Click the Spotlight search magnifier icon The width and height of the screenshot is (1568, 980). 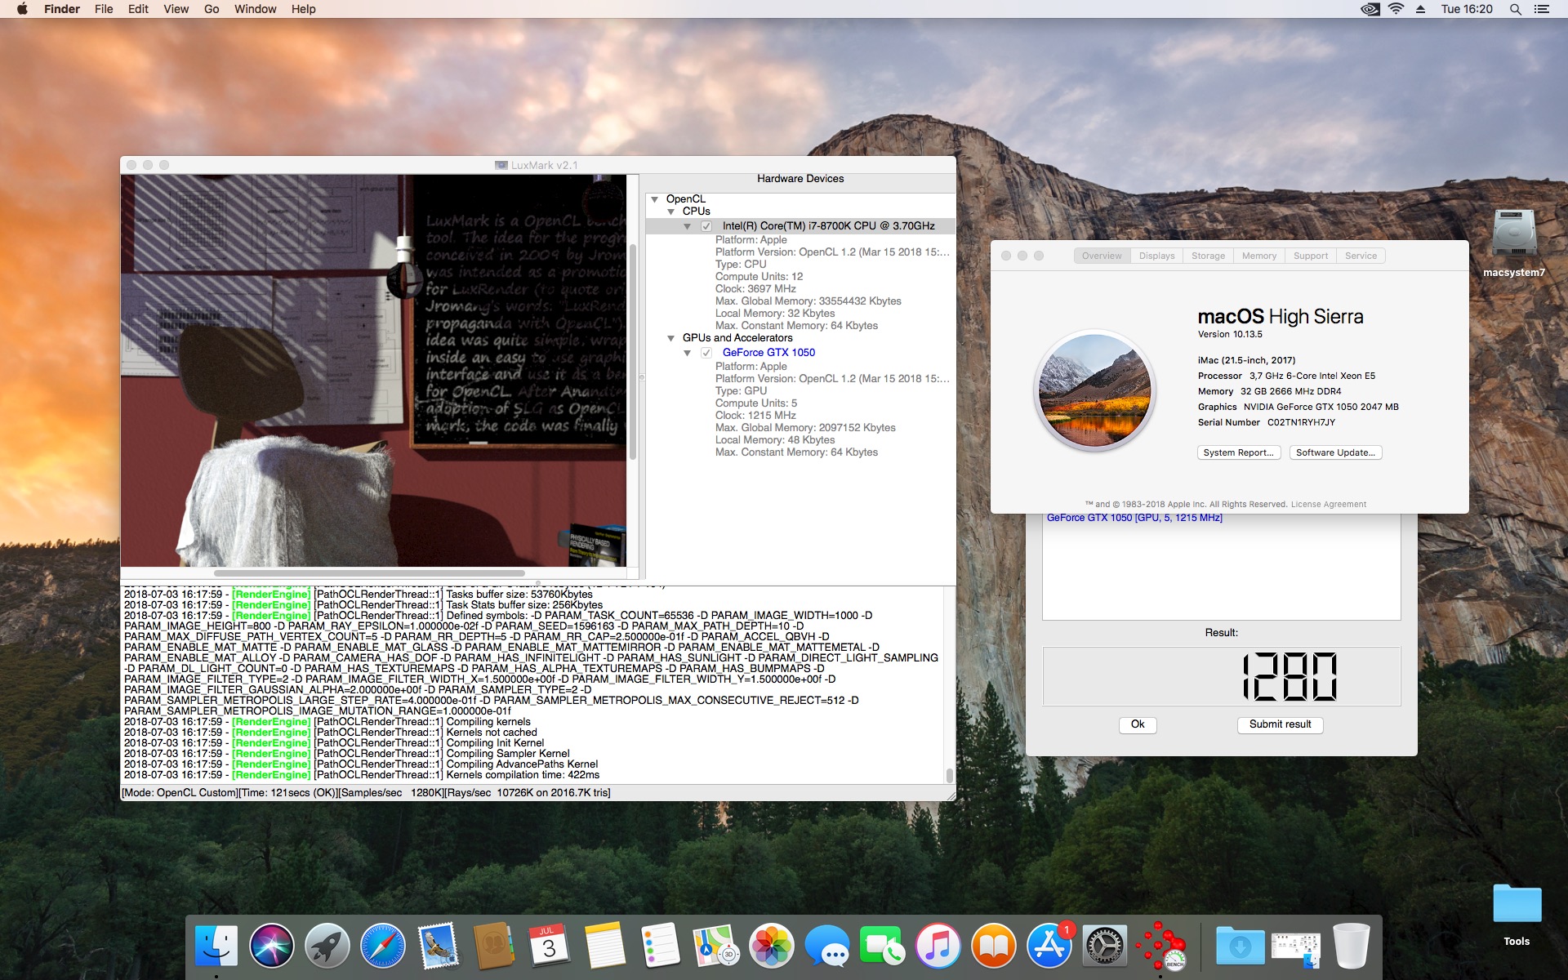1515,9
